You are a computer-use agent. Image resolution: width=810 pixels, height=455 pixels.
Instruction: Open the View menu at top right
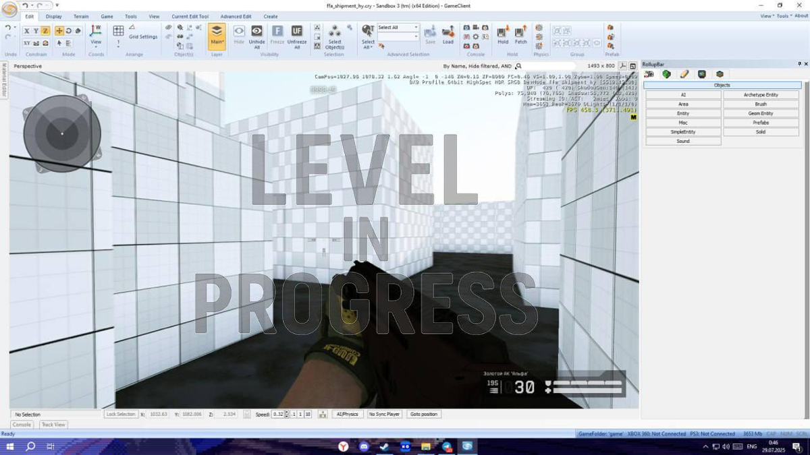pos(767,16)
